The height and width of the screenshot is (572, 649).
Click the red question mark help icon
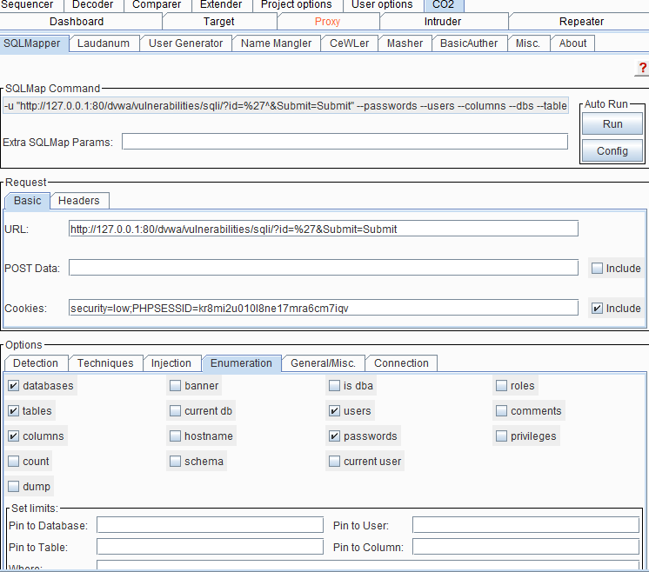point(642,68)
